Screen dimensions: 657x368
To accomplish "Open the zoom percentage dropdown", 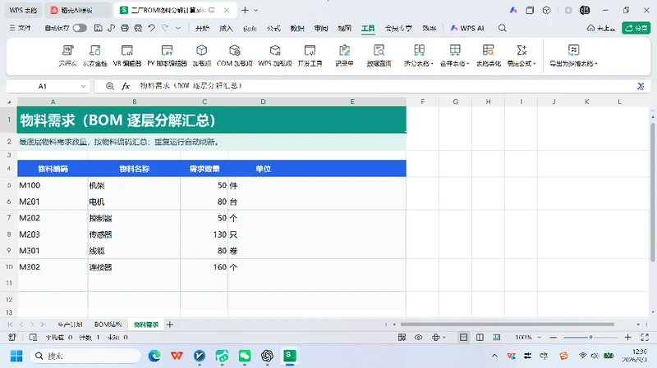I will (x=540, y=337).
